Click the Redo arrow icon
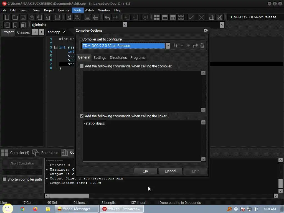 115,17
